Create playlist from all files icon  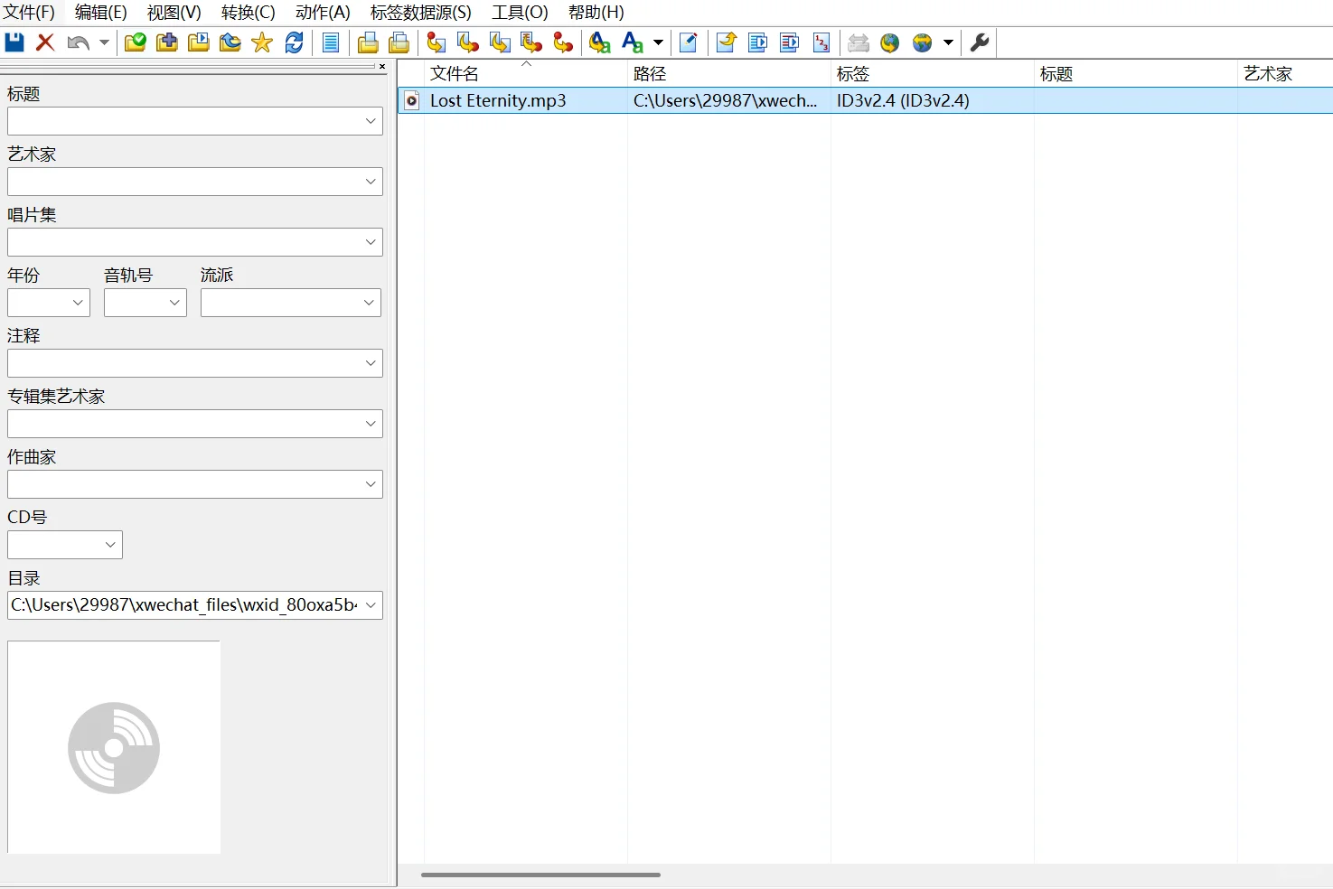757,42
